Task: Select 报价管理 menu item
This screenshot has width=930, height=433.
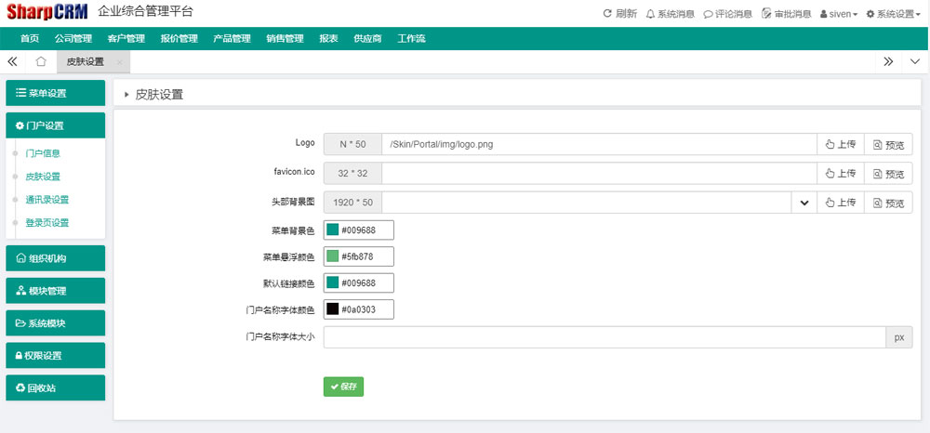Action: click(x=179, y=38)
